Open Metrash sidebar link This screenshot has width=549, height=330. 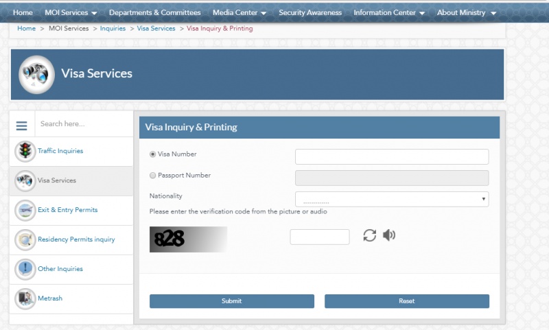pos(50,298)
